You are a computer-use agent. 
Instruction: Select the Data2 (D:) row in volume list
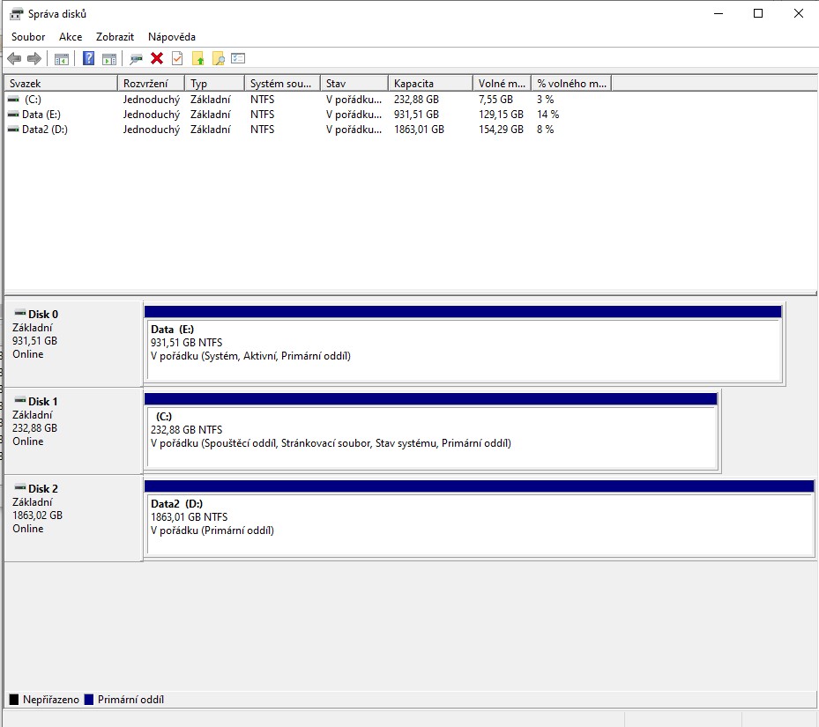(x=44, y=130)
